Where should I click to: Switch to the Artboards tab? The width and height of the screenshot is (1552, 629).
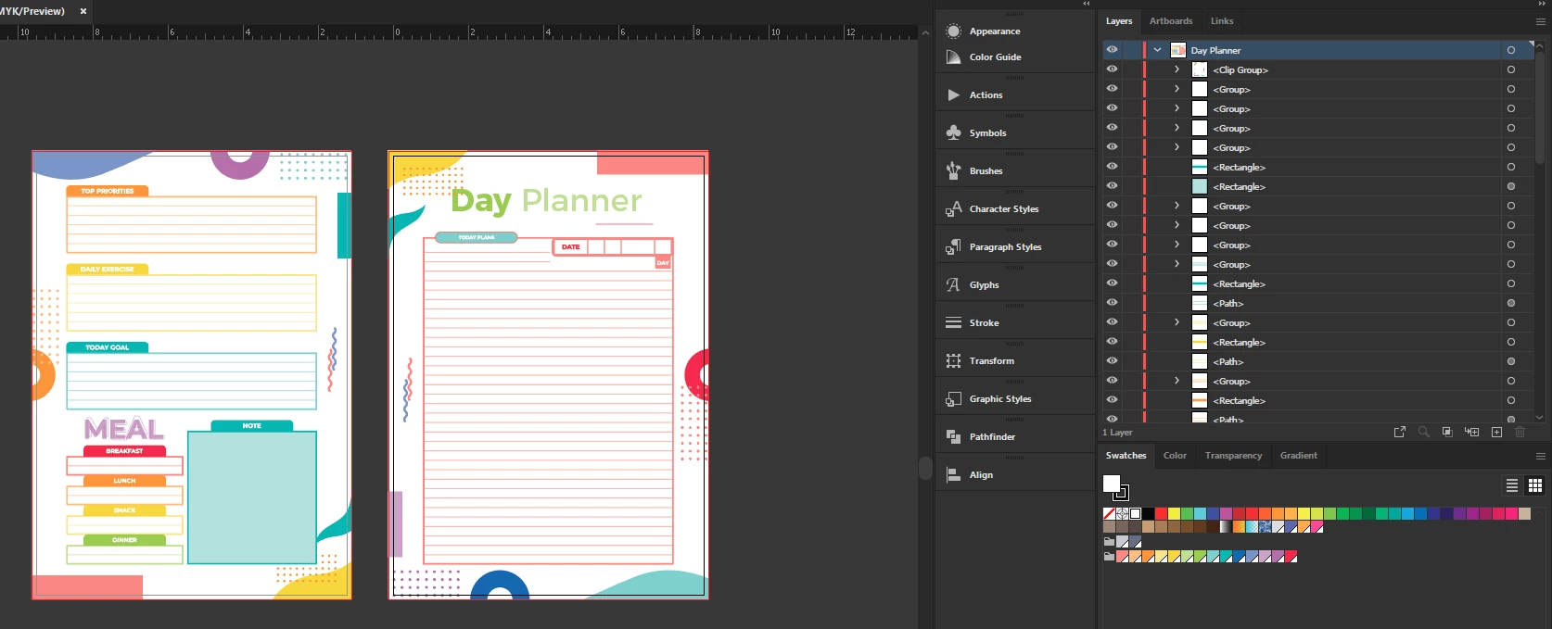coord(1171,21)
